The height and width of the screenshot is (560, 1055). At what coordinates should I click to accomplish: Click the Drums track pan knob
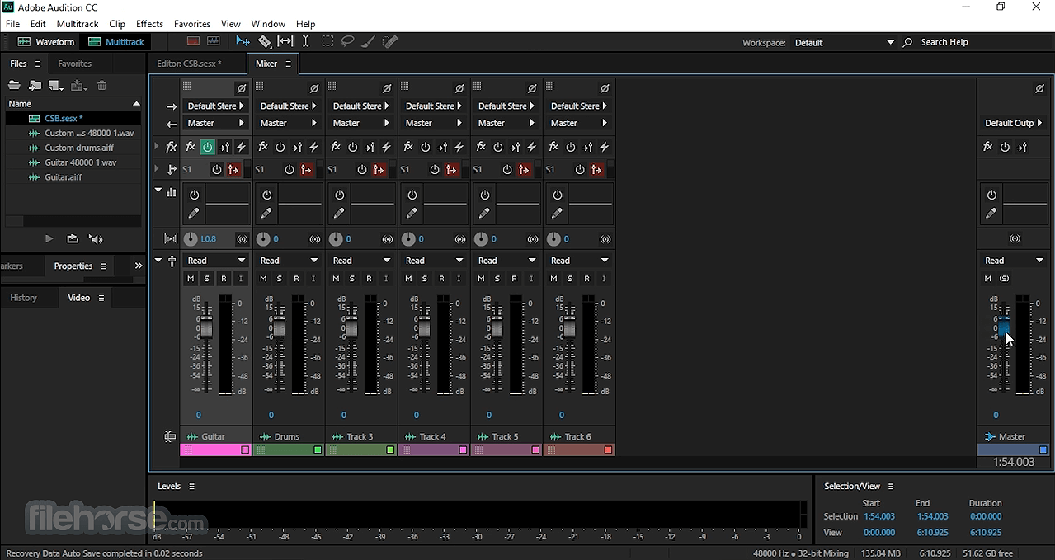pos(263,239)
